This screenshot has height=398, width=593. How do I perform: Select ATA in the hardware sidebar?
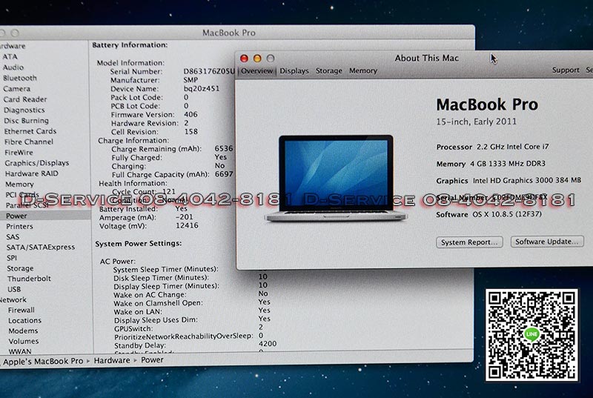[x=10, y=56]
